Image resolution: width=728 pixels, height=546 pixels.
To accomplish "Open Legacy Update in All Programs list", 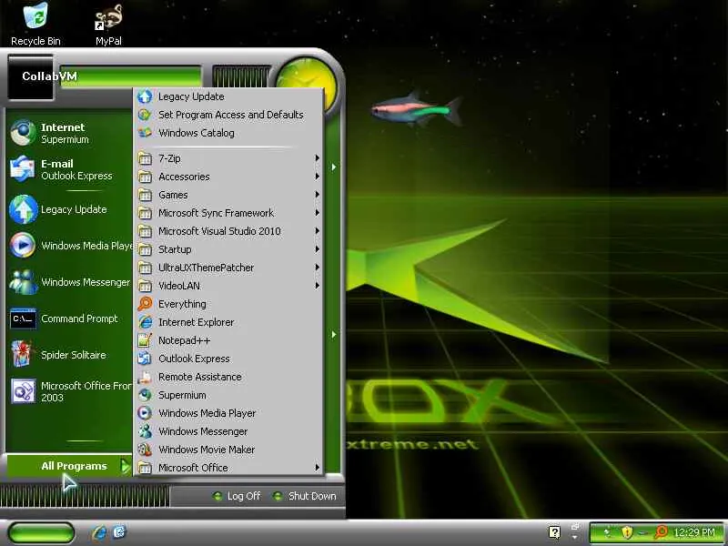I will point(229,96).
